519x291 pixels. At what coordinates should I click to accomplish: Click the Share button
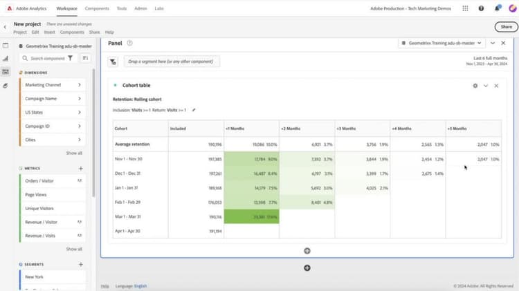[x=506, y=27]
